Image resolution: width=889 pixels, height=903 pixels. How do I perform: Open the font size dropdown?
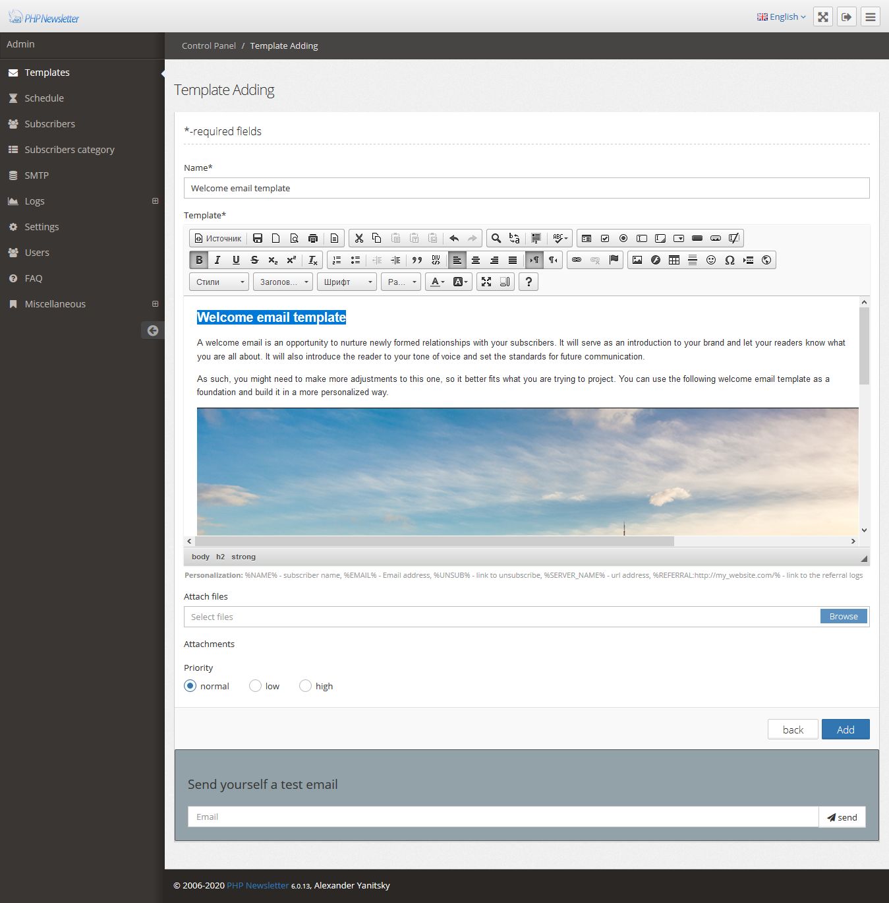[x=401, y=282]
